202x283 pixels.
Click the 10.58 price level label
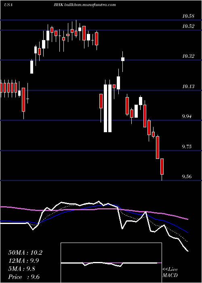click(188, 16)
